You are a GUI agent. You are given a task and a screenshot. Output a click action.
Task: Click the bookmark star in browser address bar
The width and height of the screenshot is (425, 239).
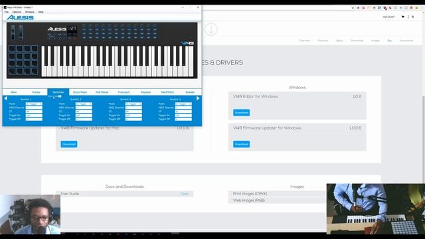click(353, 8)
